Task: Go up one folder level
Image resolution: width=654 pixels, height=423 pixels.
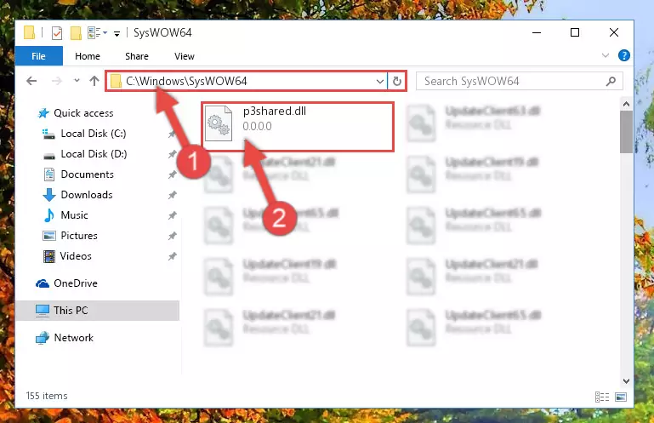Action: pyautogui.click(x=94, y=81)
